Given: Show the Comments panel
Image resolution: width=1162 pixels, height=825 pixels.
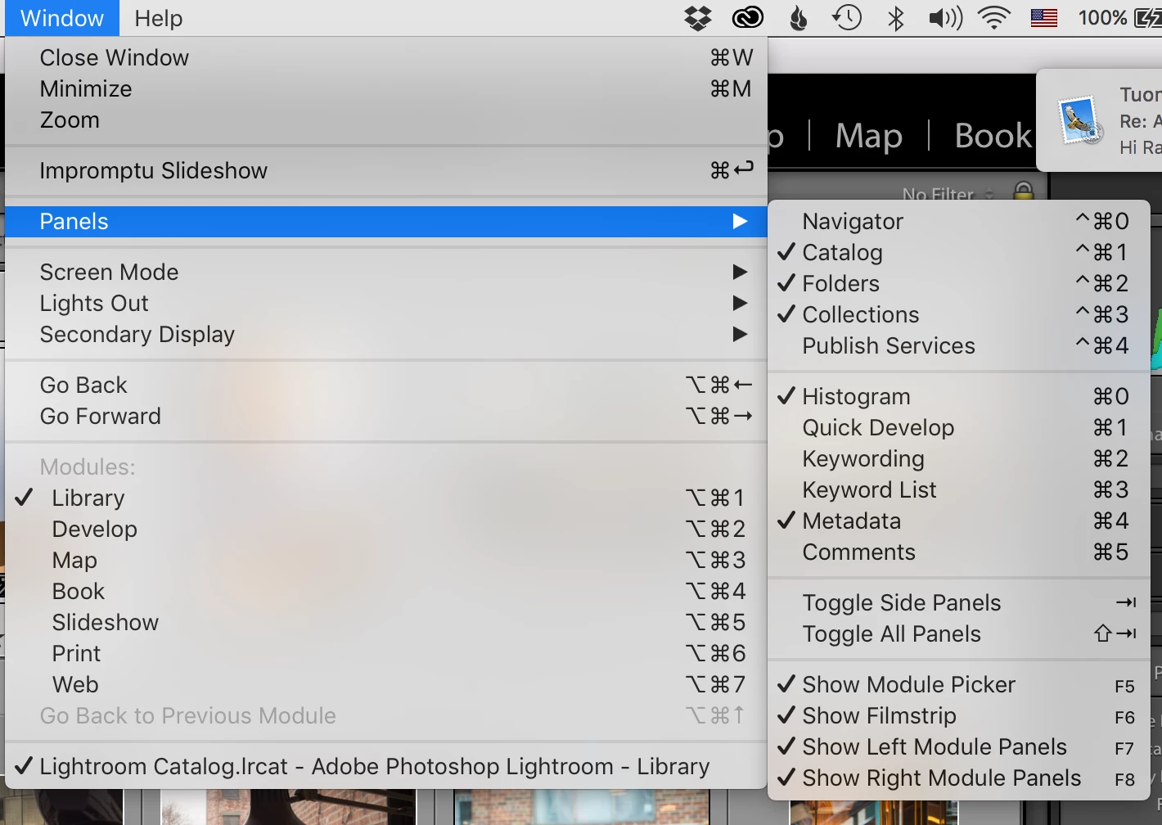Looking at the screenshot, I should point(959,552).
